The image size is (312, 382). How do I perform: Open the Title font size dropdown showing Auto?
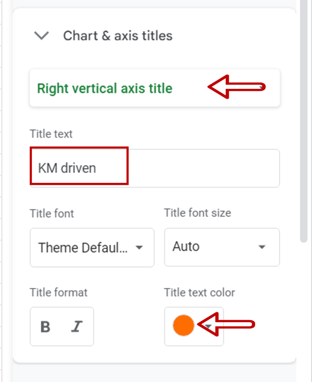(222, 247)
